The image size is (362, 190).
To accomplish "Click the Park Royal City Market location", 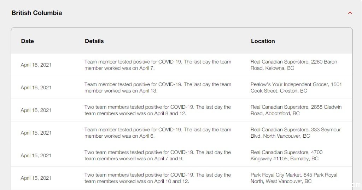I will (294, 178).
